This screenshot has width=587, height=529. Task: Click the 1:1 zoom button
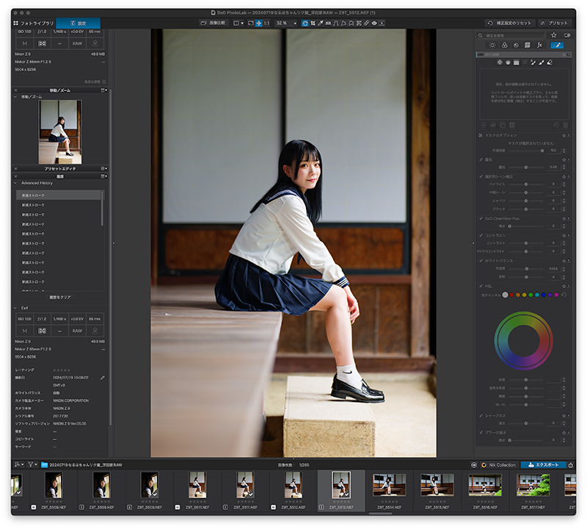(266, 23)
